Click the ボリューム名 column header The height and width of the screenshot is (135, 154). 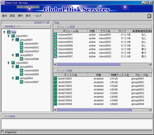tap(71, 31)
